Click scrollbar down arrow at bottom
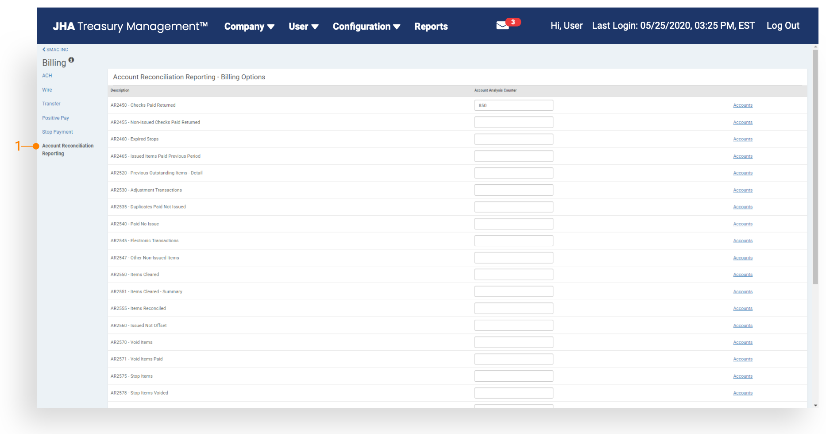This screenshot has height=434, width=826. (x=815, y=405)
